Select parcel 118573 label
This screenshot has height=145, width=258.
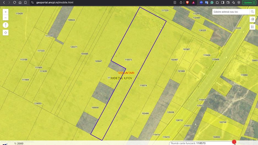coord(128,60)
